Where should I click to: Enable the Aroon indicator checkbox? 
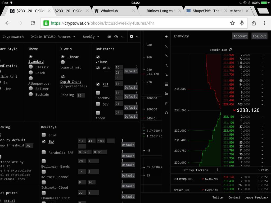coord(98,113)
